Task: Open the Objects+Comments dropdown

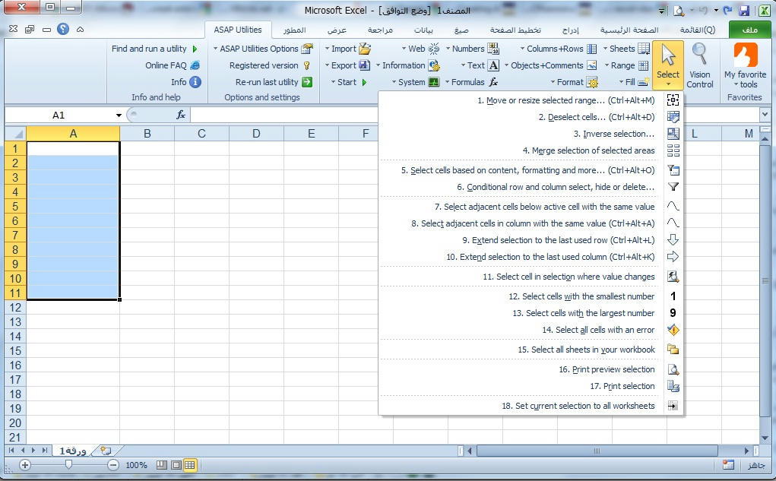Action: click(550, 65)
